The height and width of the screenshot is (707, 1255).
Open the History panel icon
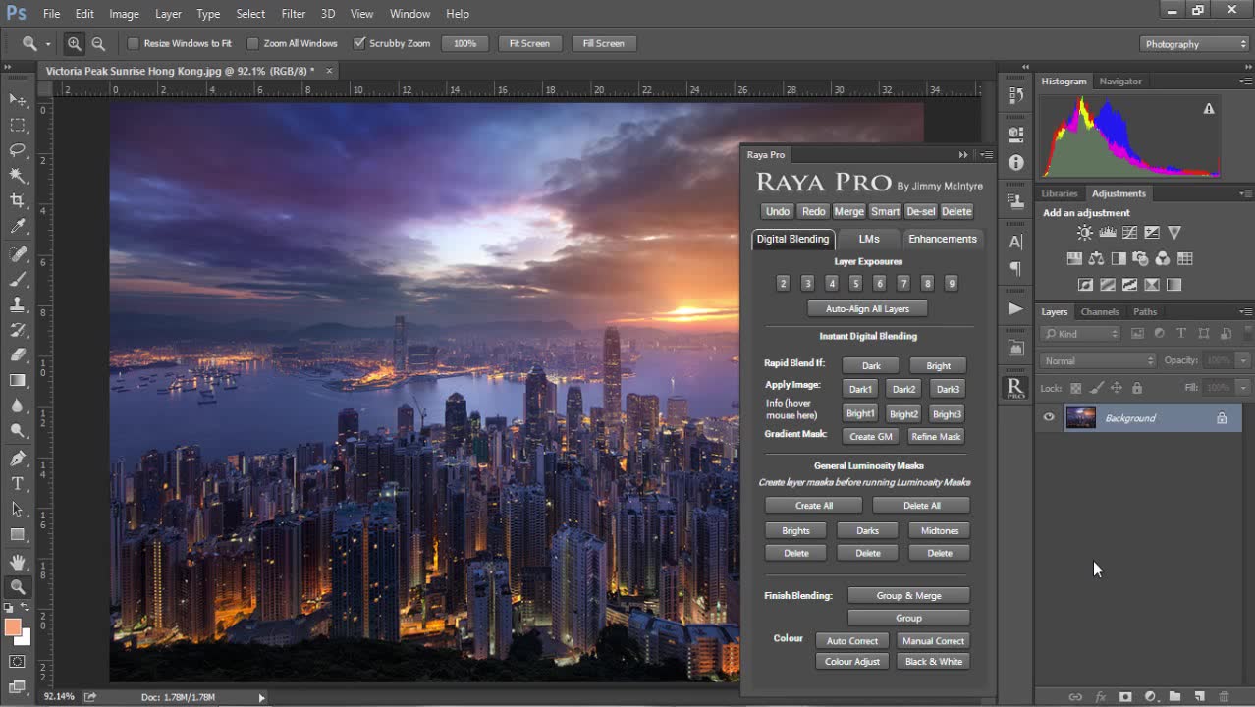[1016, 96]
